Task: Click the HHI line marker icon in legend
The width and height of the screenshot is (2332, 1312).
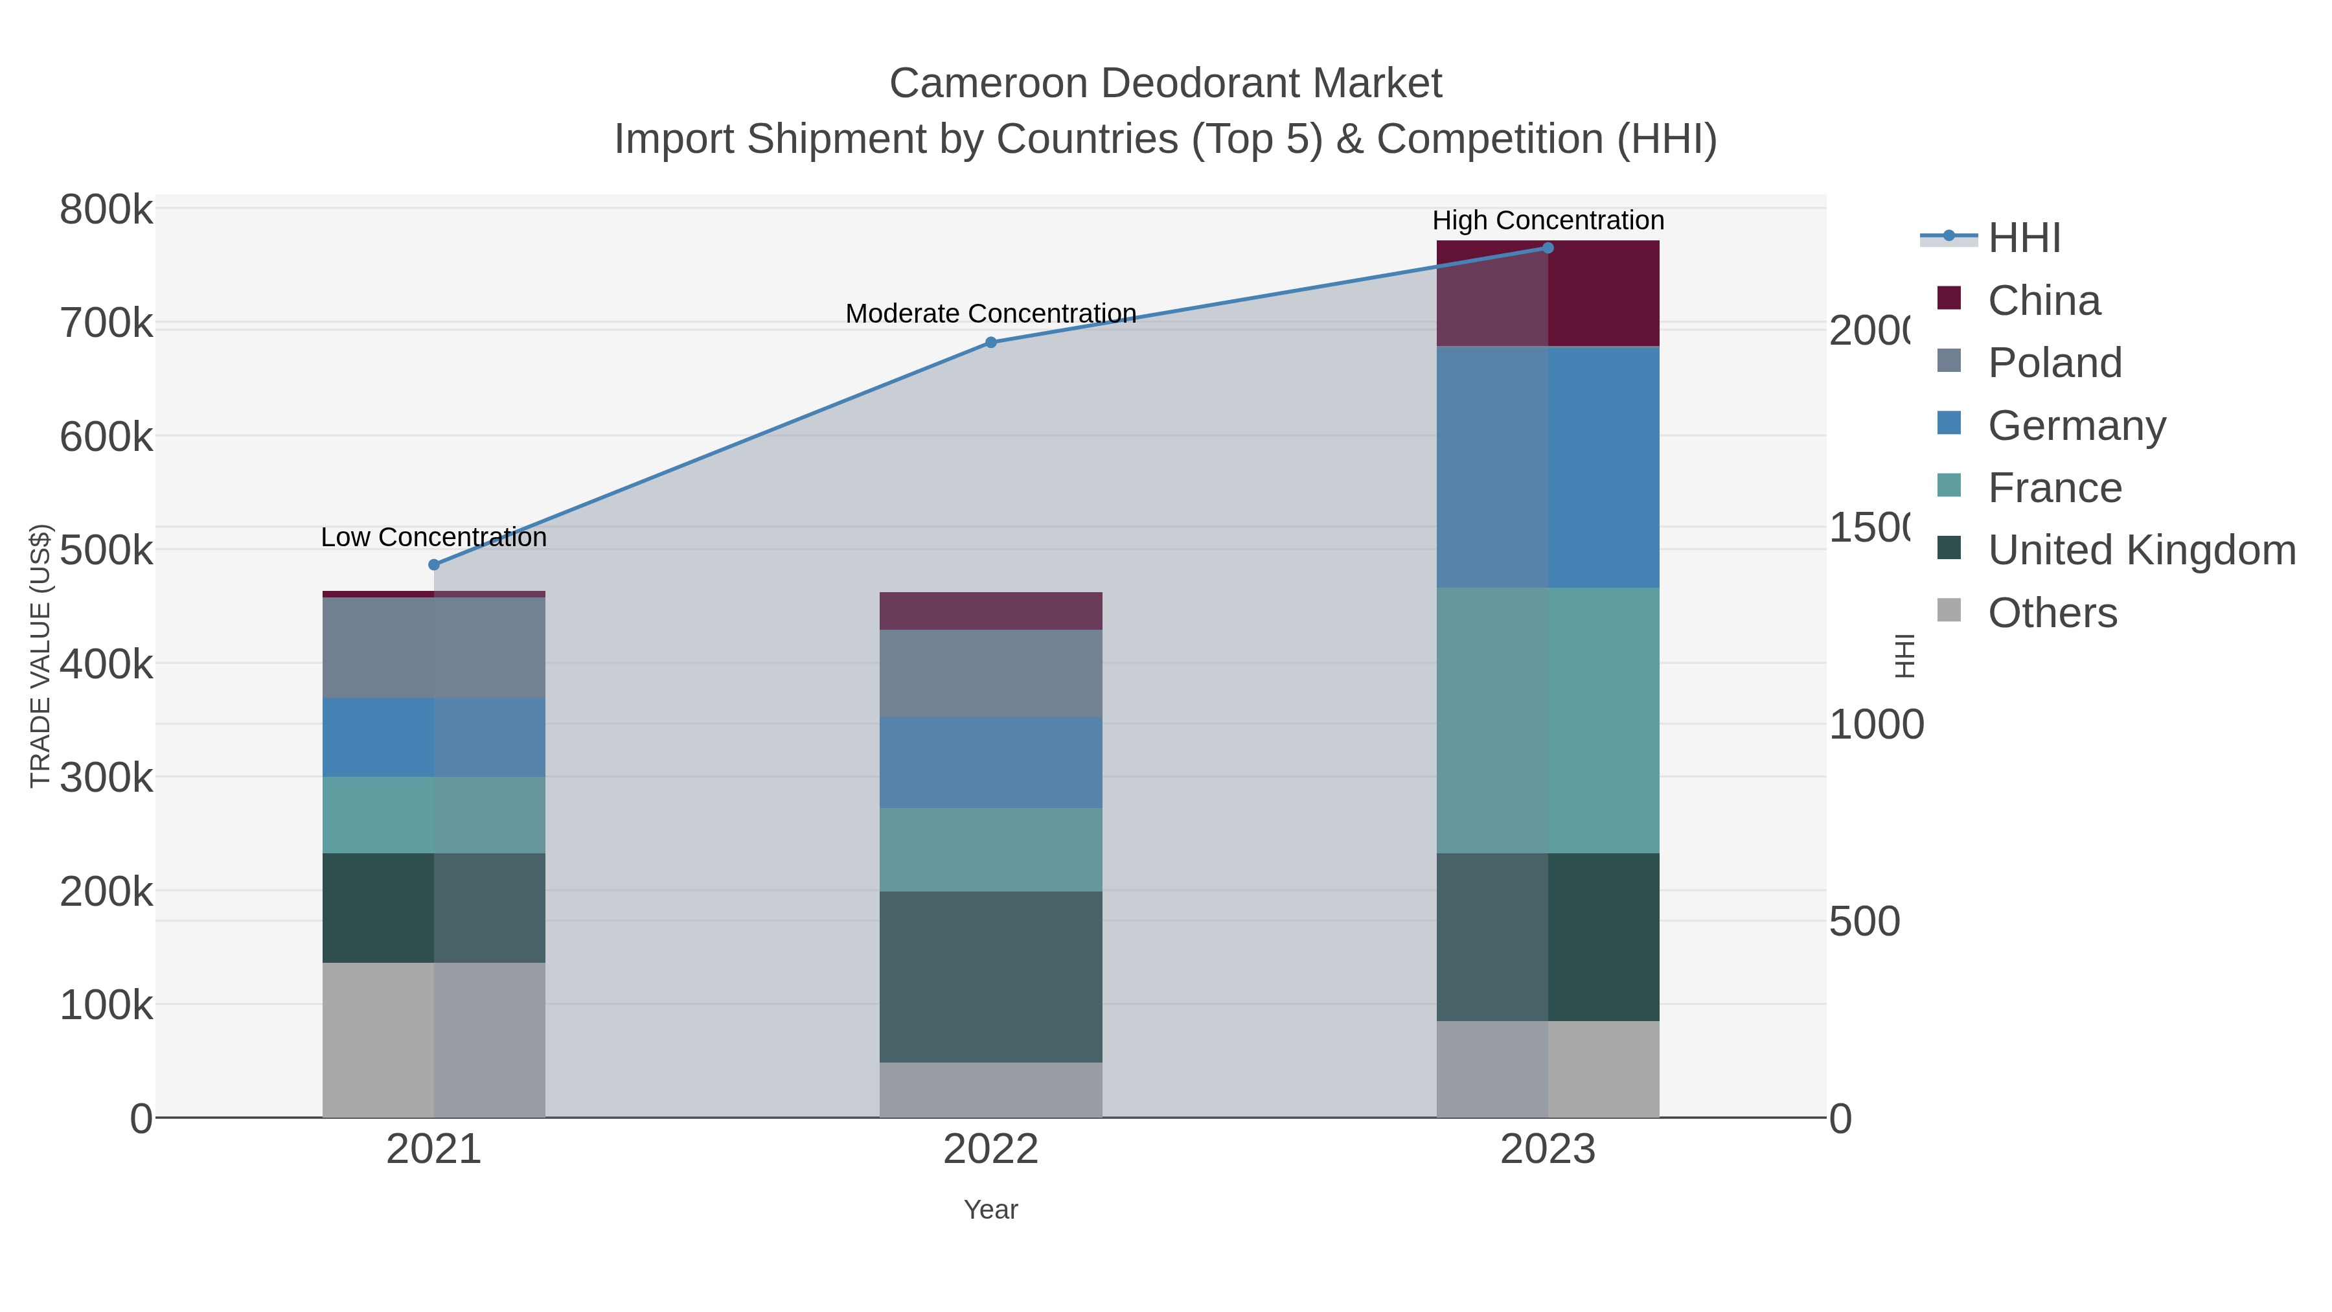Action: pos(1949,236)
